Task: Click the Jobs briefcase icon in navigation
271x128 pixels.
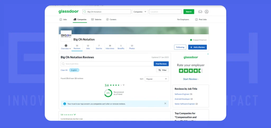Action: coord(61,19)
